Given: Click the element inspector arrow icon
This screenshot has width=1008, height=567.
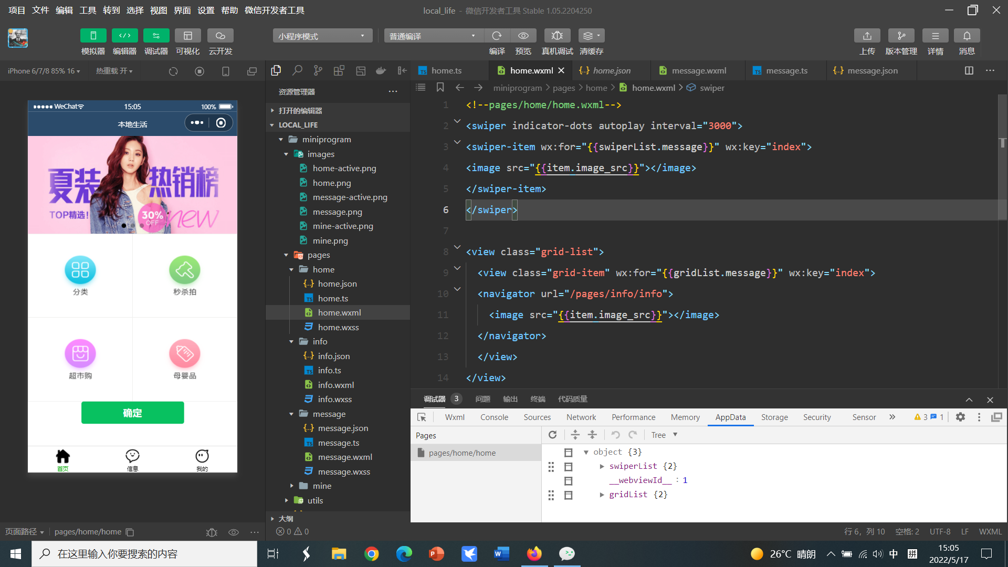Looking at the screenshot, I should (x=422, y=417).
